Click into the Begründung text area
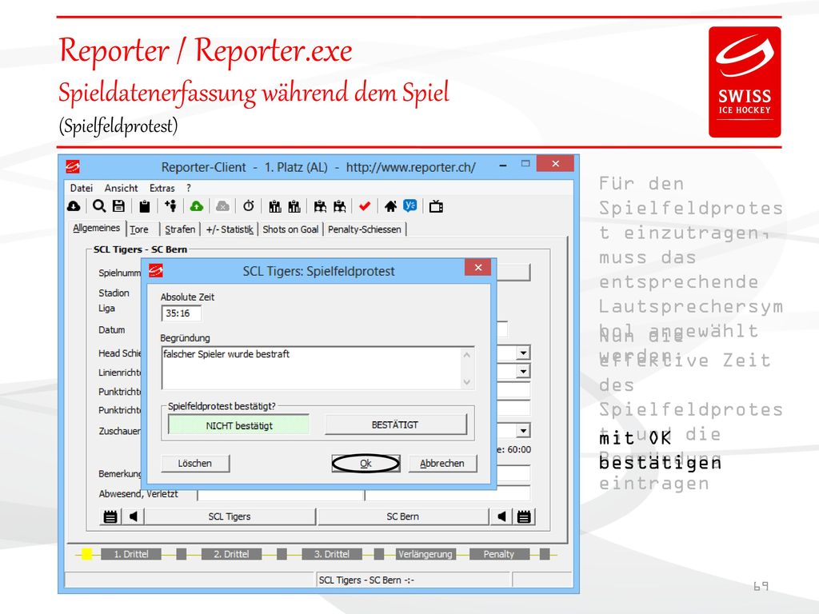The width and height of the screenshot is (819, 614). [311, 368]
